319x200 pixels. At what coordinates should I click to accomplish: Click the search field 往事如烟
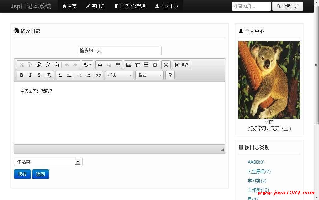(251, 6)
